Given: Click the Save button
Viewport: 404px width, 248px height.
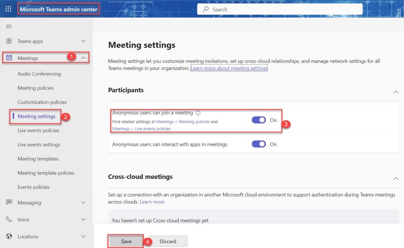Looking at the screenshot, I should 126,241.
